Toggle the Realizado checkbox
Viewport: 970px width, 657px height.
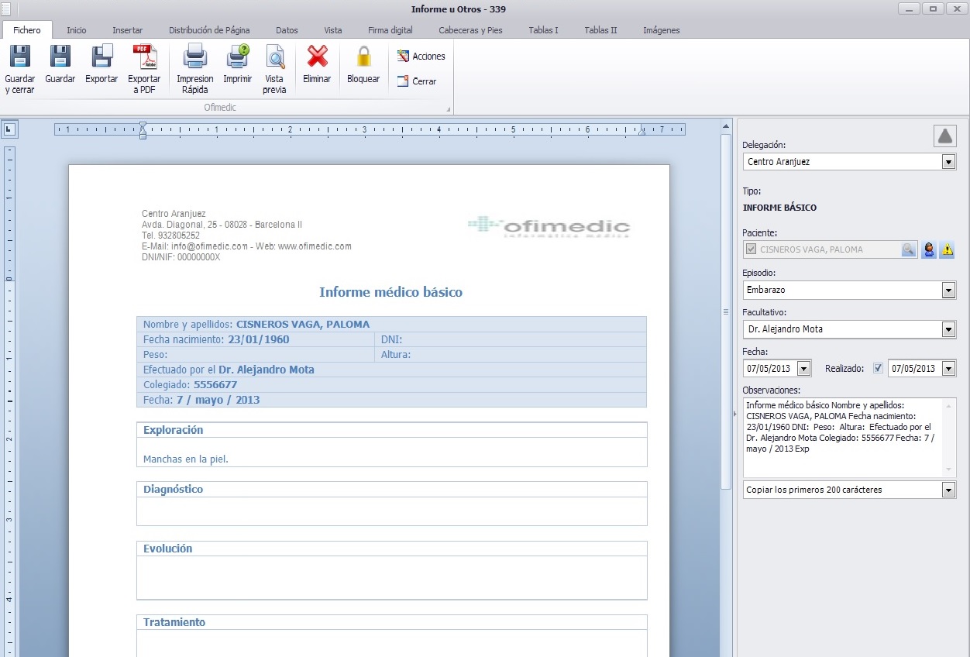(878, 369)
